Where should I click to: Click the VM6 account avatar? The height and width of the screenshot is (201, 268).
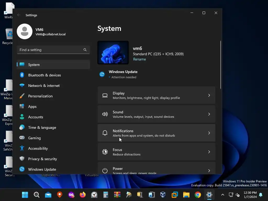pyautogui.click(x=25, y=31)
